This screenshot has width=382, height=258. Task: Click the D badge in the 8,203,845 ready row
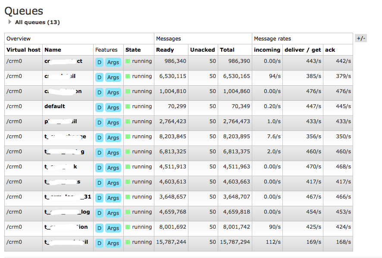point(99,138)
